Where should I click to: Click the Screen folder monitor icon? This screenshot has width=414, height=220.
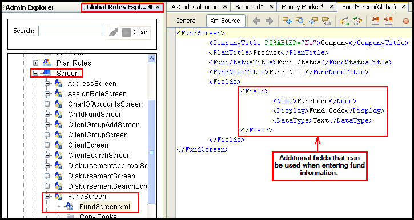[x=47, y=73]
